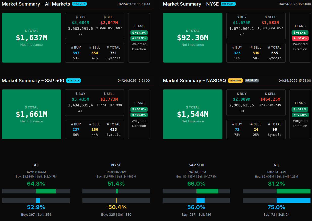Click the NYSE $92.36M Net Imbalance tile
Image resolution: width=312 pixels, height=221 pixels.
pyautogui.click(x=192, y=38)
